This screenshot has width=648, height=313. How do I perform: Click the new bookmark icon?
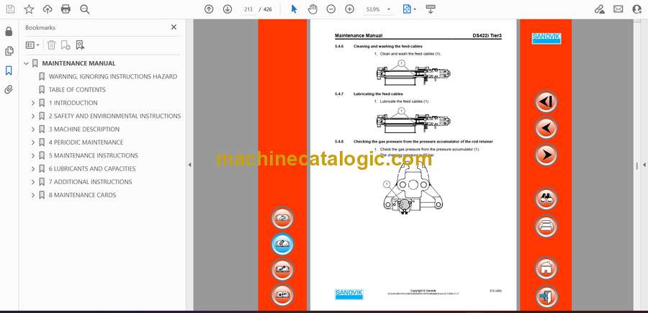click(66, 45)
